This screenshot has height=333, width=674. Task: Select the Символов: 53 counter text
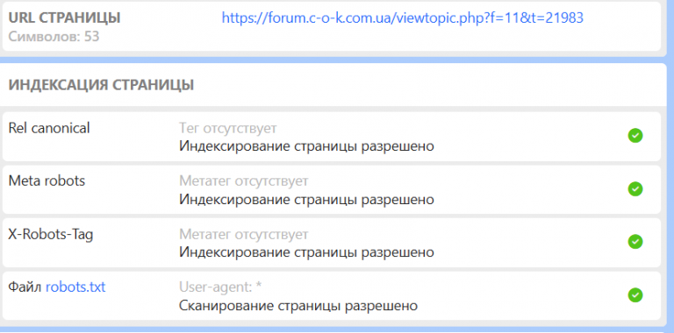(54, 37)
